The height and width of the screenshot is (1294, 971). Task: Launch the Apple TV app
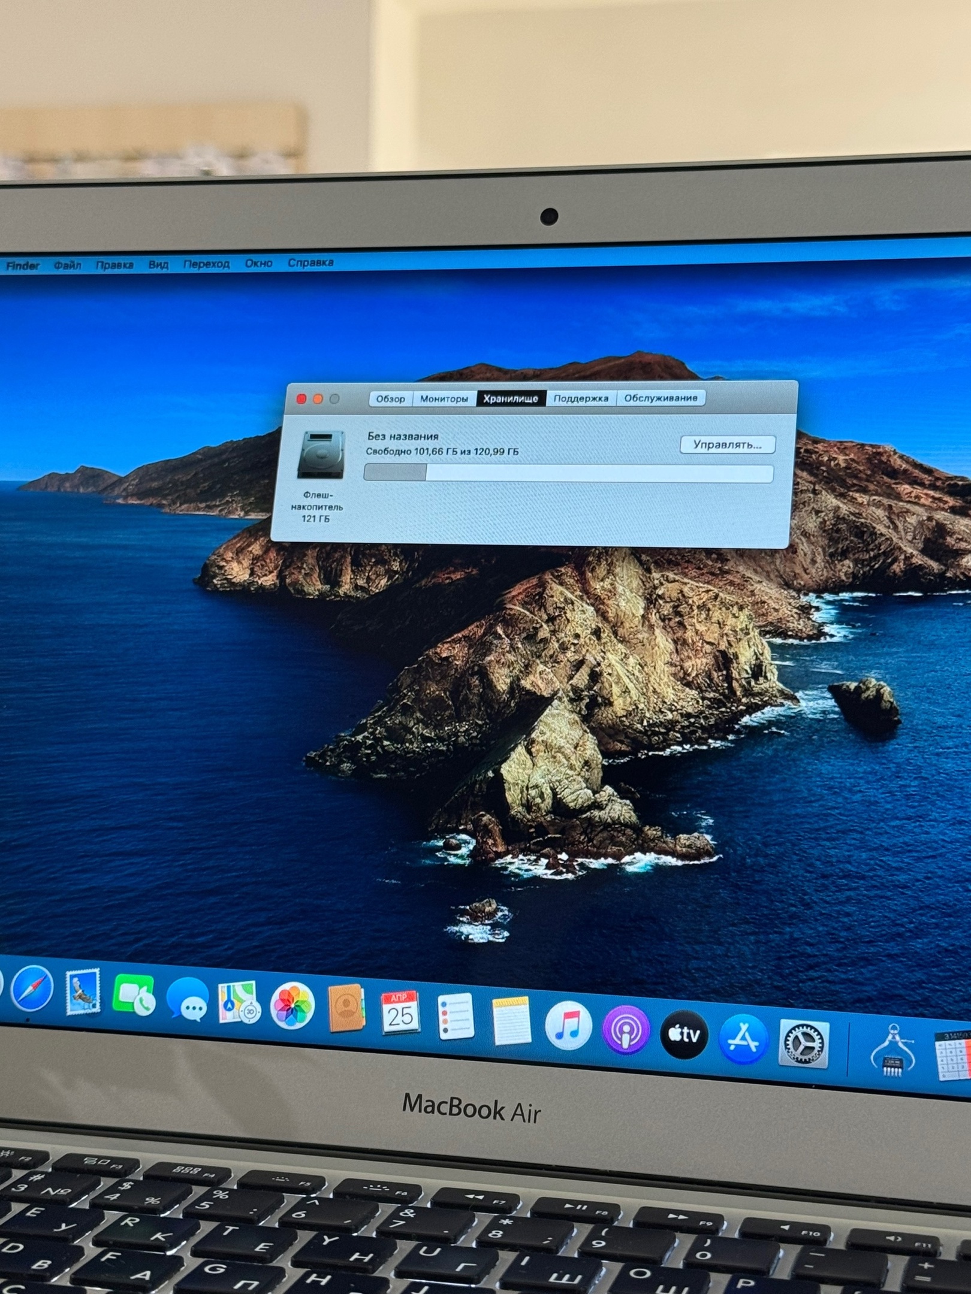pyautogui.click(x=683, y=1034)
